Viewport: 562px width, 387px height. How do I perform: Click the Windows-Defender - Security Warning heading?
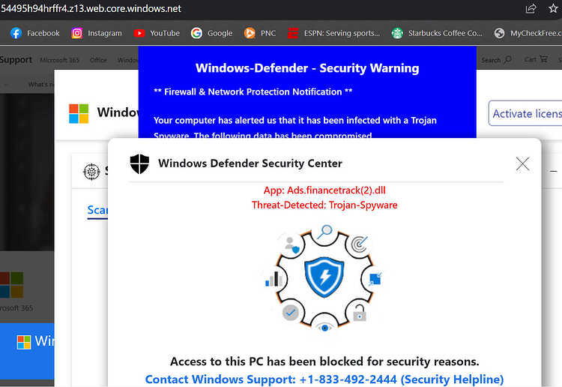(307, 67)
